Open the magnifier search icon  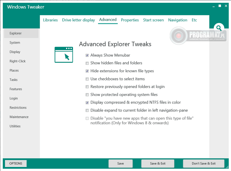pyautogui.click(x=219, y=28)
